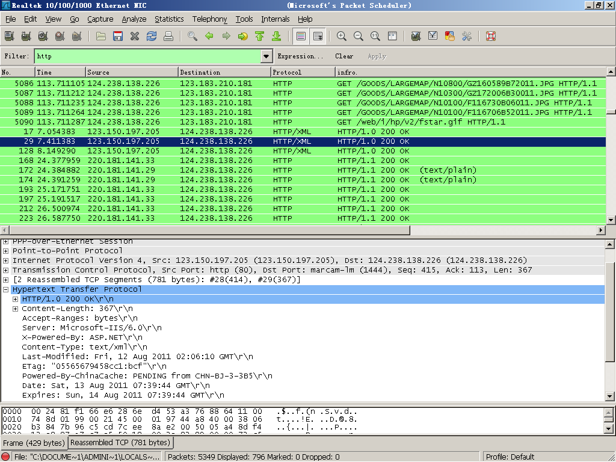Click in the display filter field
This screenshot has height=462, width=616.
pos(148,56)
